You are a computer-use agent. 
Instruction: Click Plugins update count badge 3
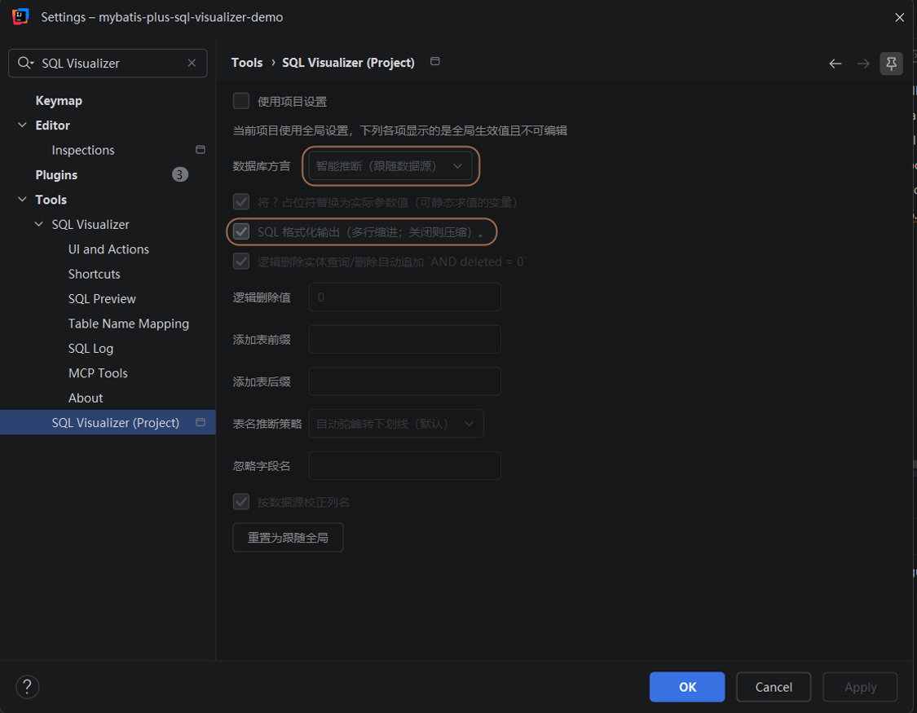(x=179, y=174)
